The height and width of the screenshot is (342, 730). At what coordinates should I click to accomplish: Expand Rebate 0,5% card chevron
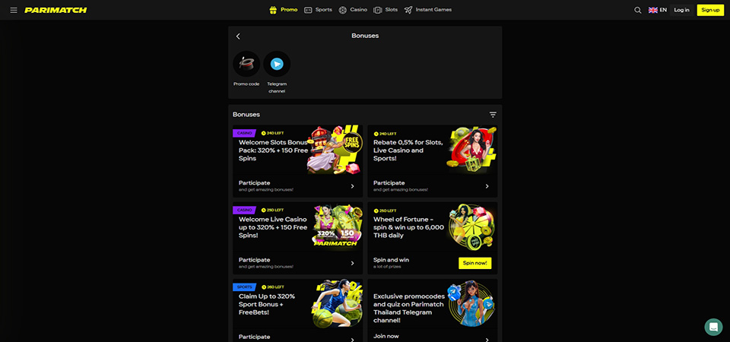(x=487, y=186)
